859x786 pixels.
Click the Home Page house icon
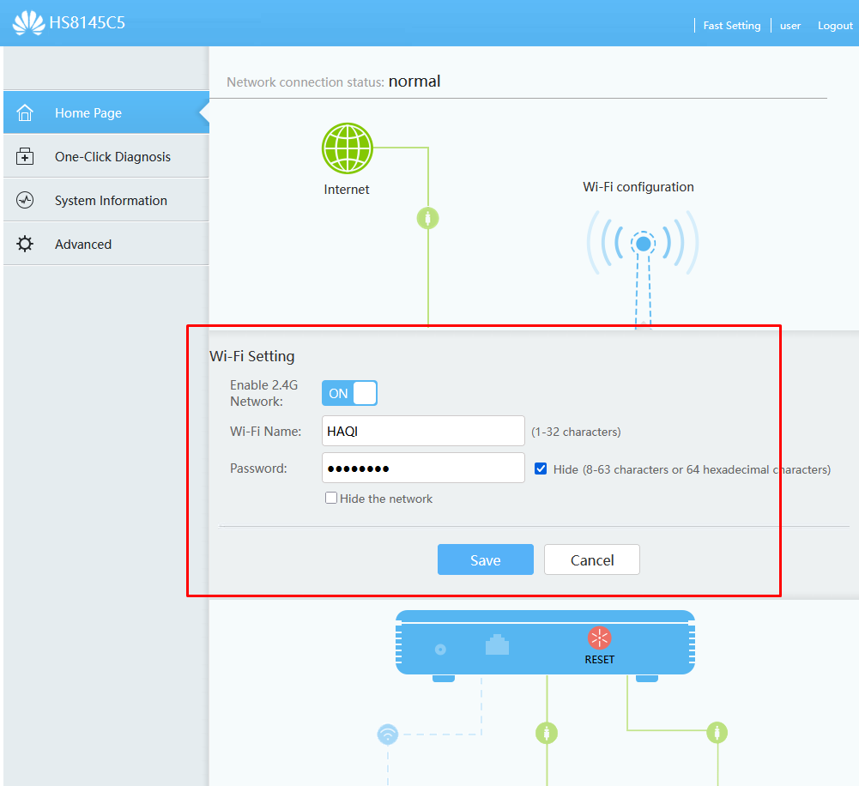point(25,113)
